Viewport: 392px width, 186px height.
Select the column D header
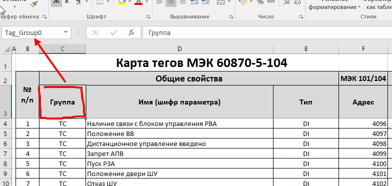point(179,49)
